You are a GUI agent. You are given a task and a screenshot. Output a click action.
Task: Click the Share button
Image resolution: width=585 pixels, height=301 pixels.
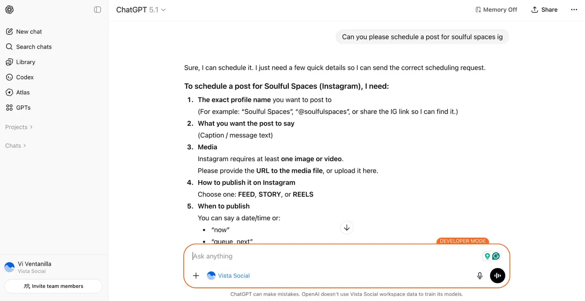coord(544,9)
